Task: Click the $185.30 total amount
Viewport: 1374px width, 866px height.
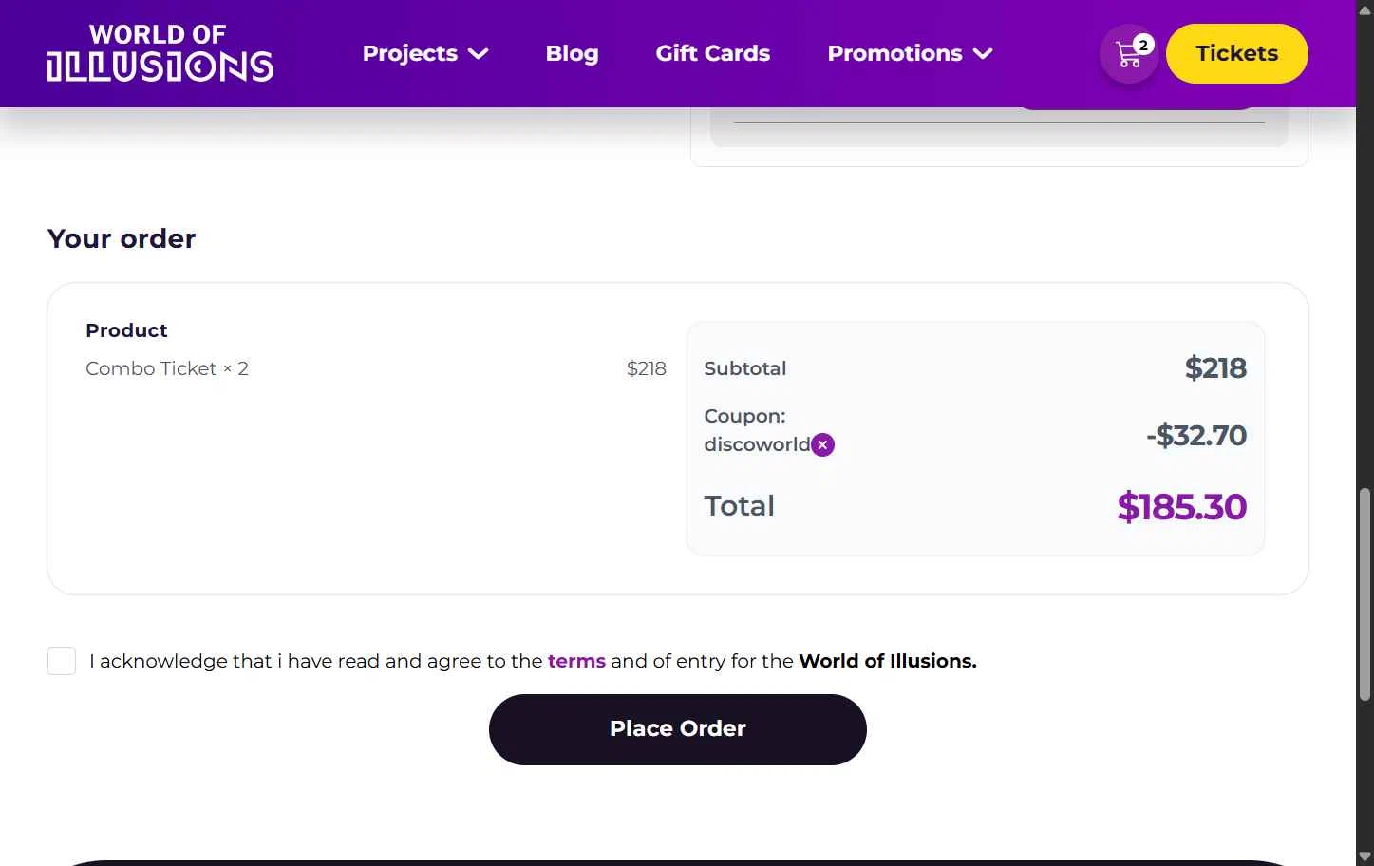Action: pyautogui.click(x=1181, y=507)
